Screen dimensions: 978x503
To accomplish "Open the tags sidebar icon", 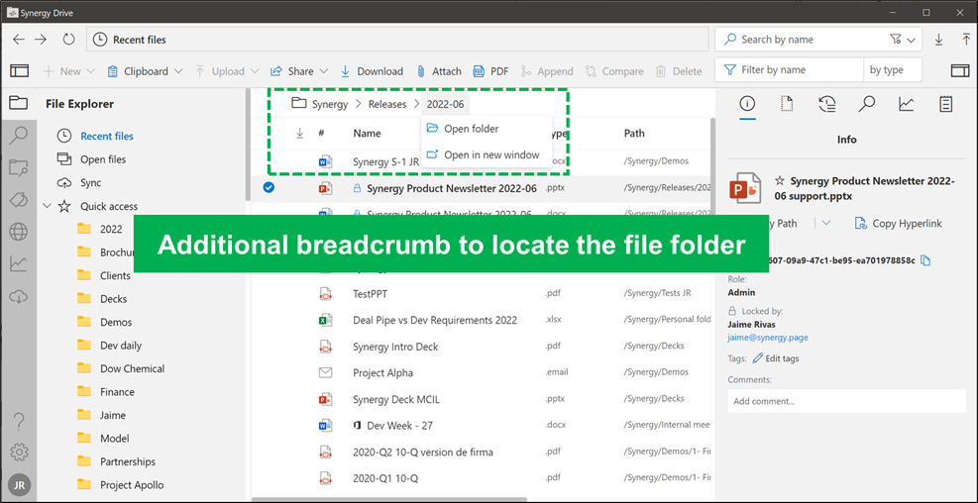I will click(x=19, y=200).
